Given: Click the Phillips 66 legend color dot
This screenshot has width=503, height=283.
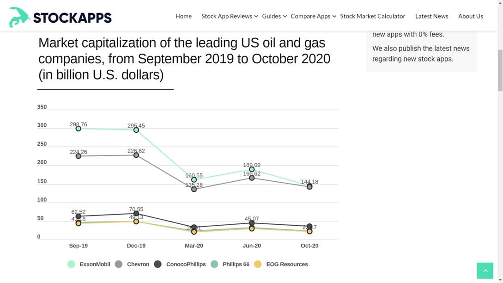Looking at the screenshot, I should pos(214,265).
